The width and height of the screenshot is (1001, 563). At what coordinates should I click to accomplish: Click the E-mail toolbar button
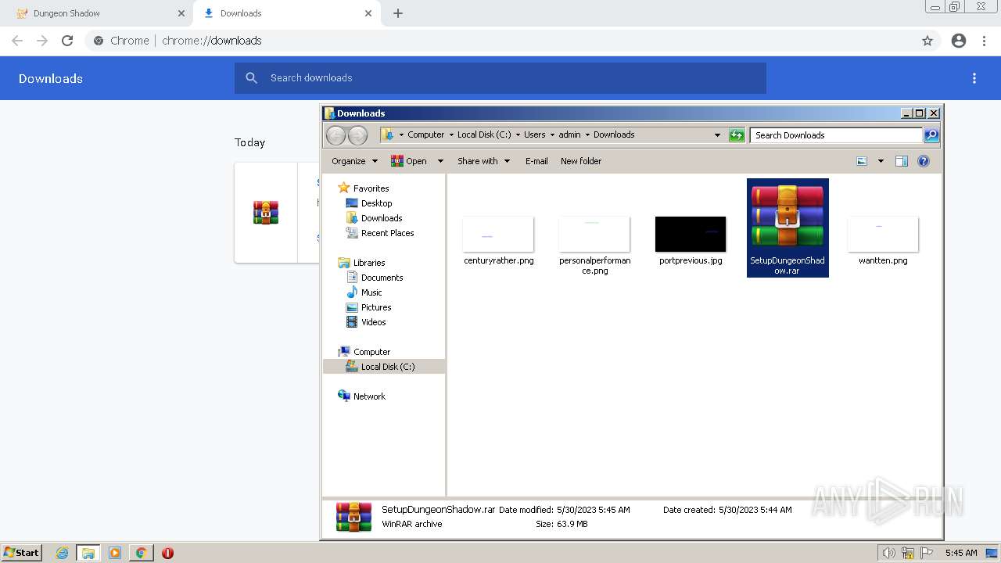[536, 161]
